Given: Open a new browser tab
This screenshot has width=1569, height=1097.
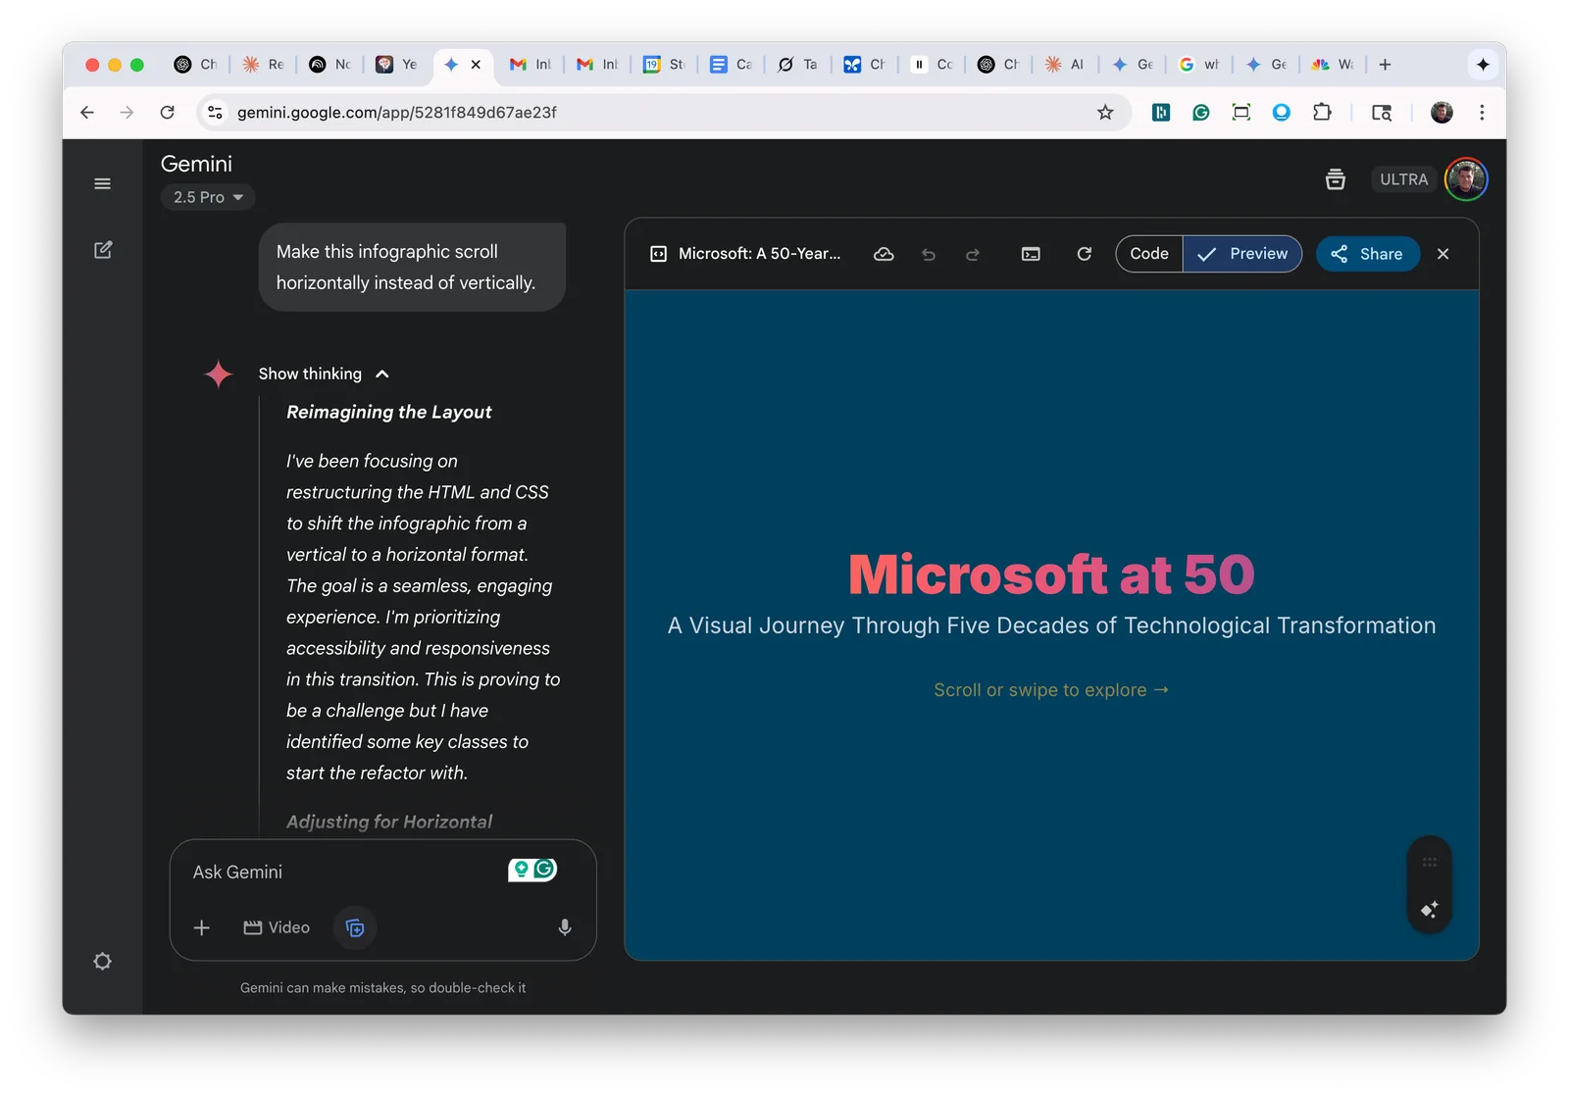Looking at the screenshot, I should (x=1385, y=65).
